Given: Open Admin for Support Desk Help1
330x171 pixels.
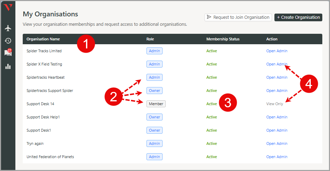Looking at the screenshot, I should (277, 117).
